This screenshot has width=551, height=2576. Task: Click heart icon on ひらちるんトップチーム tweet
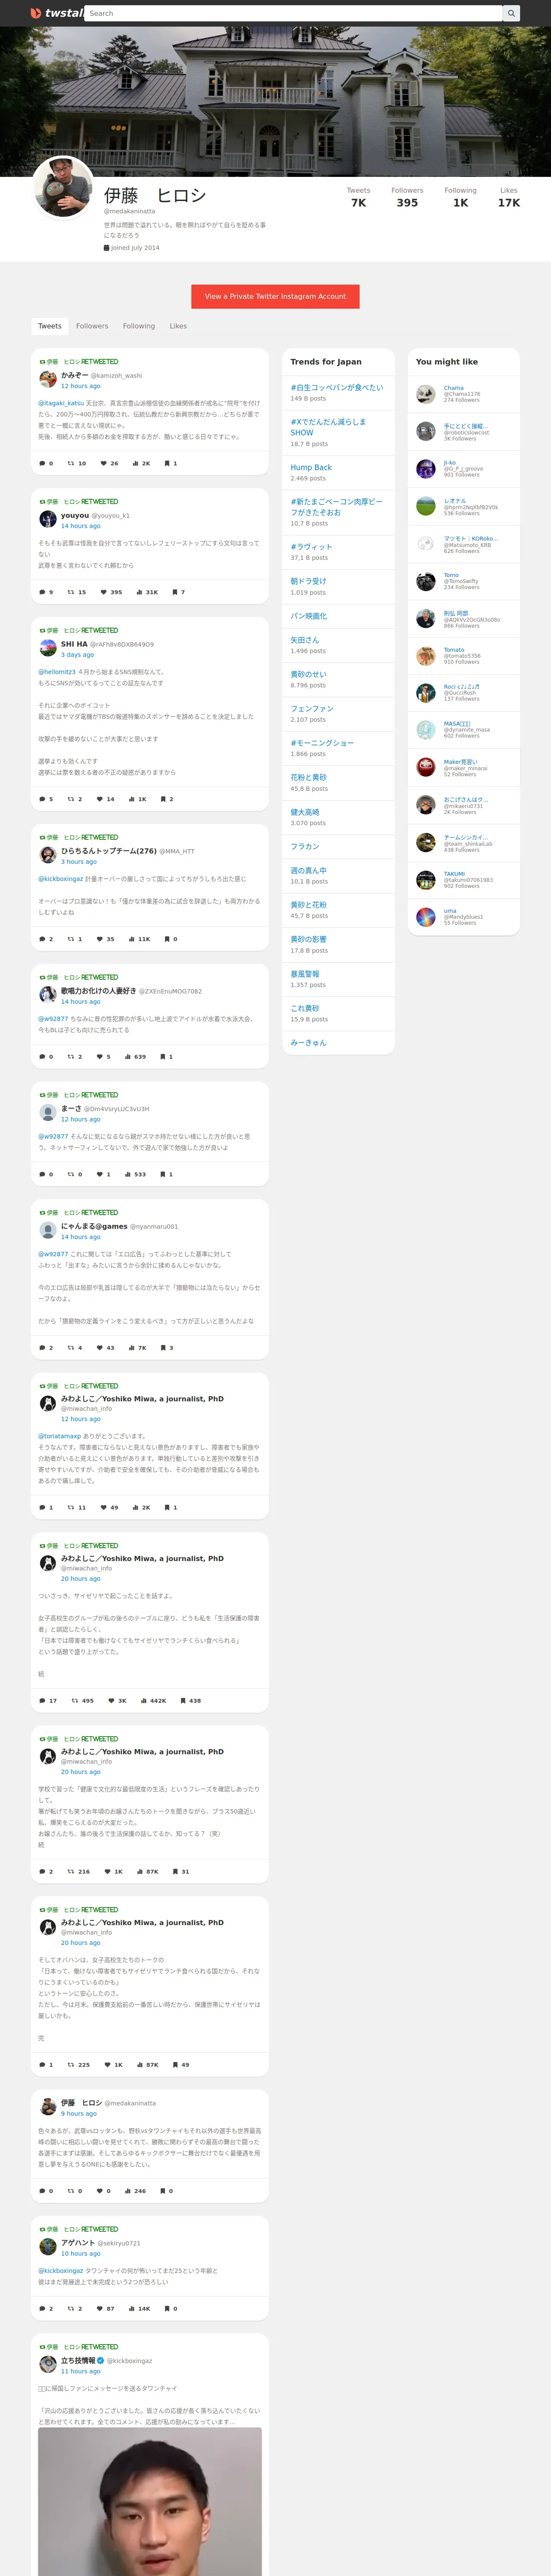pyautogui.click(x=99, y=939)
